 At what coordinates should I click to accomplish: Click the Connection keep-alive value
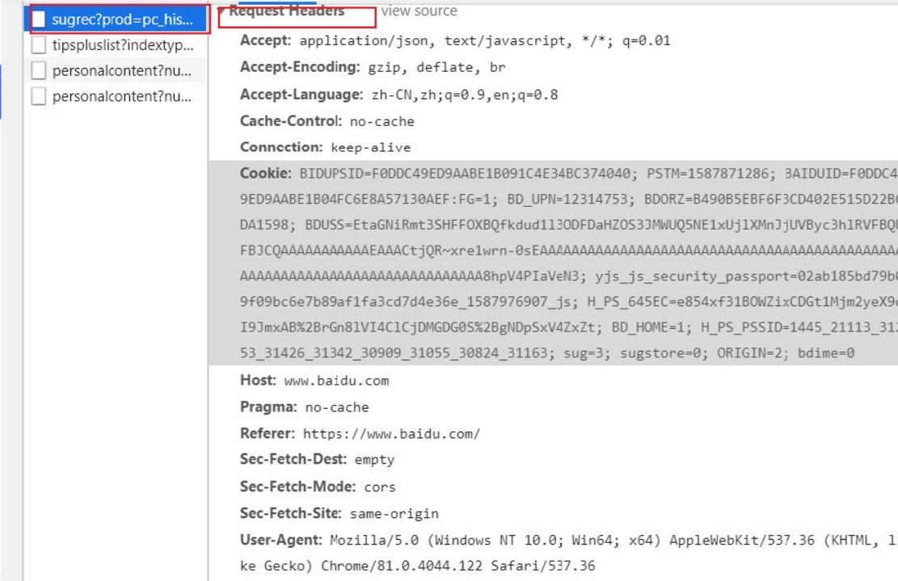click(x=370, y=148)
